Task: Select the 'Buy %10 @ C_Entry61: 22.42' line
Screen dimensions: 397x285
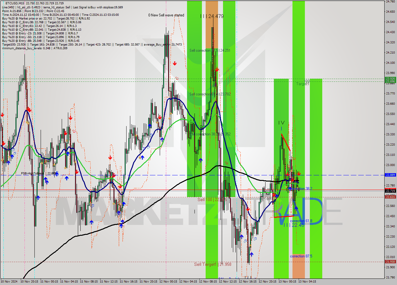Action: tap(39, 26)
